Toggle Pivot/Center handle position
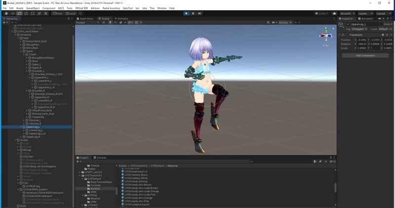 (57, 13)
